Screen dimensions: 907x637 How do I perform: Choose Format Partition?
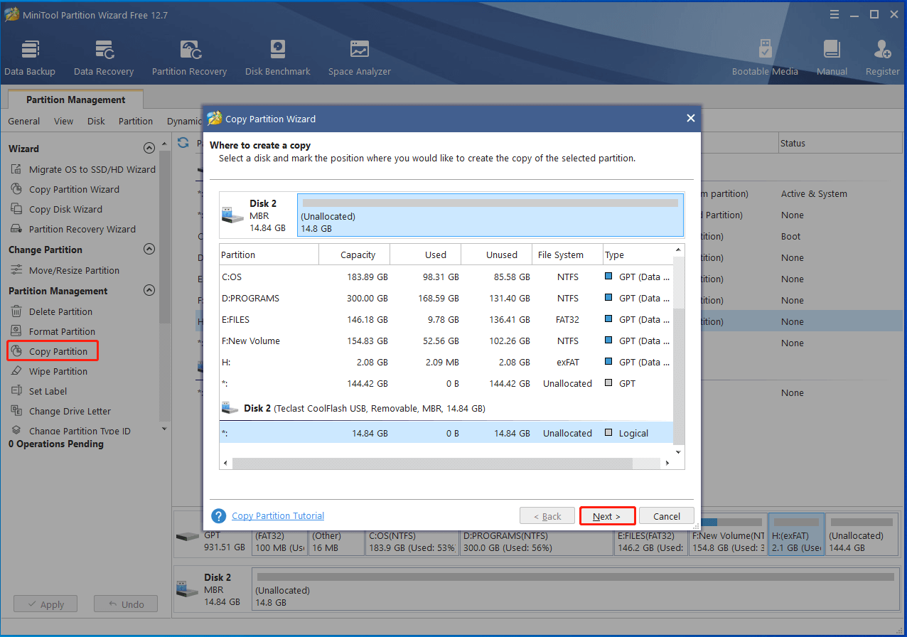(53, 331)
